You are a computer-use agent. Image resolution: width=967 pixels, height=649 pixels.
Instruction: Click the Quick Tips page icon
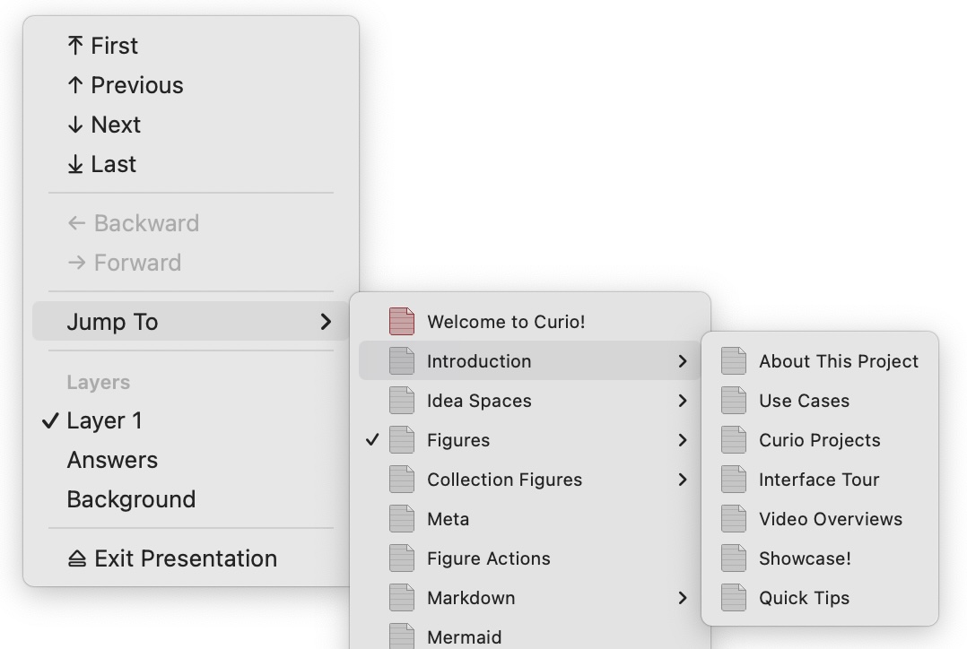(734, 598)
